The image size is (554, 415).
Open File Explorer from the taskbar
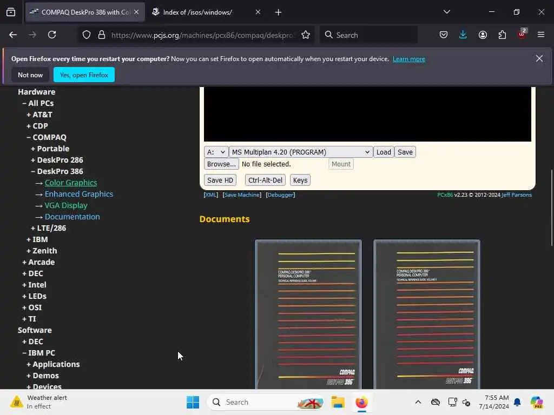[x=338, y=402]
